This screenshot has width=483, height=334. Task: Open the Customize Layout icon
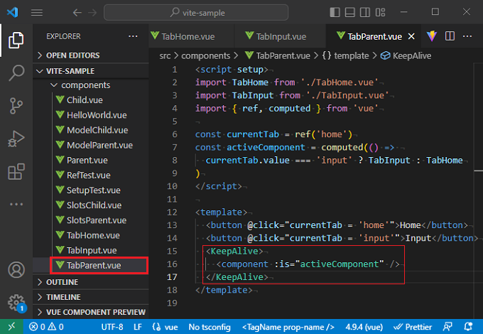click(x=381, y=12)
